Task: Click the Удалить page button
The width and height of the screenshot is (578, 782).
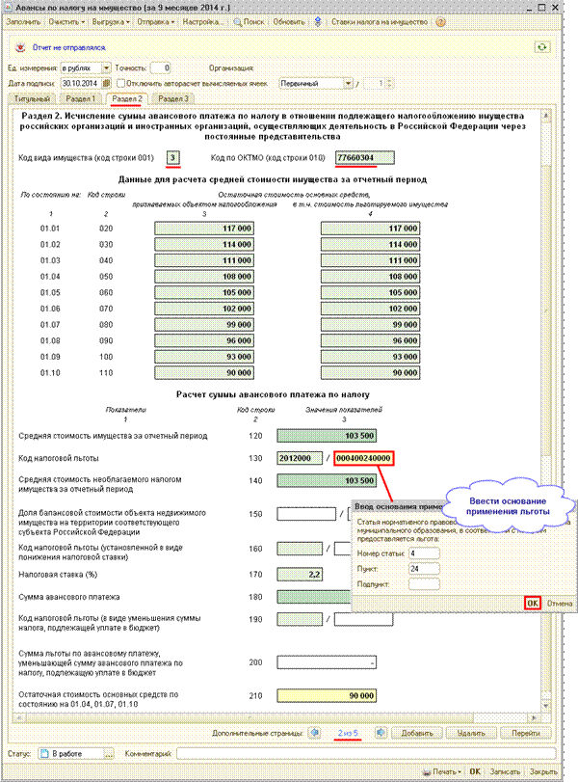Action: [x=471, y=733]
